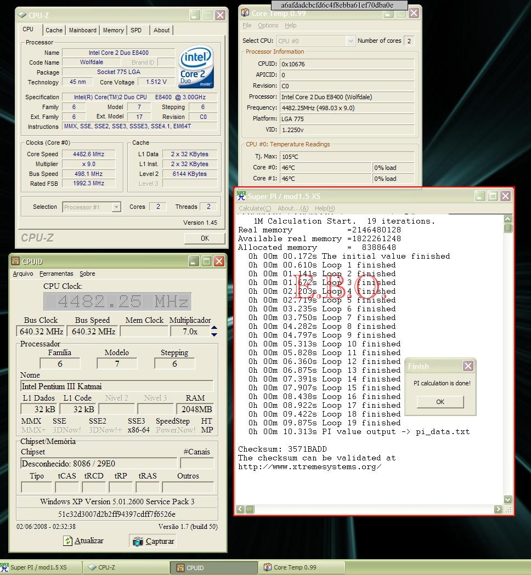This screenshot has height=575, width=531.
Task: Click the CPUID hash string 51c32d3007d2b2ff94397cdff7f6526e
Action: [117, 514]
